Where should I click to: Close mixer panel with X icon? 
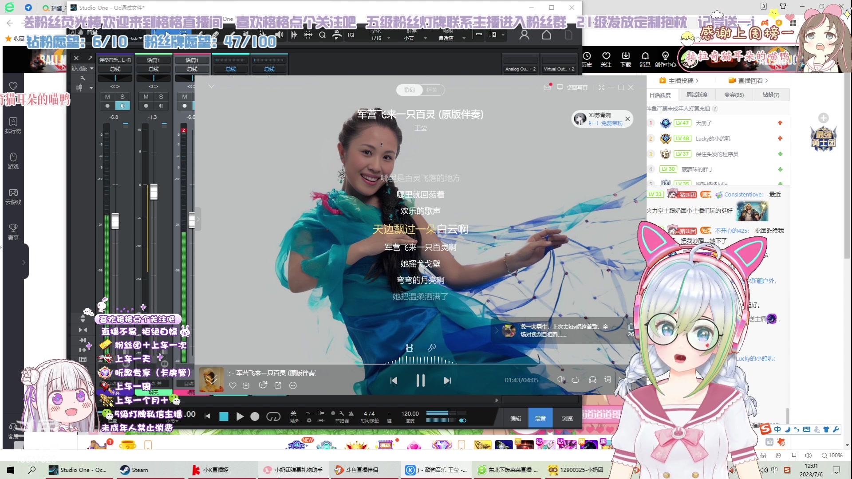tap(76, 58)
